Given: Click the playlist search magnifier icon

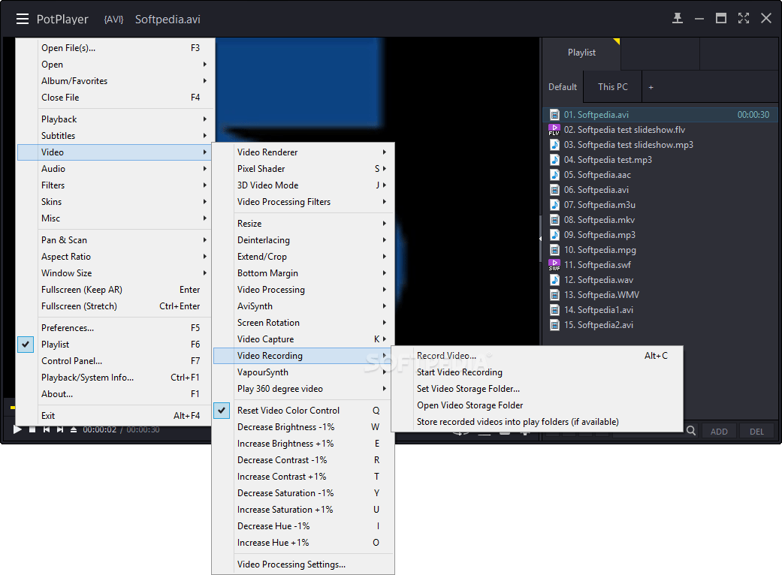Looking at the screenshot, I should coord(691,431).
